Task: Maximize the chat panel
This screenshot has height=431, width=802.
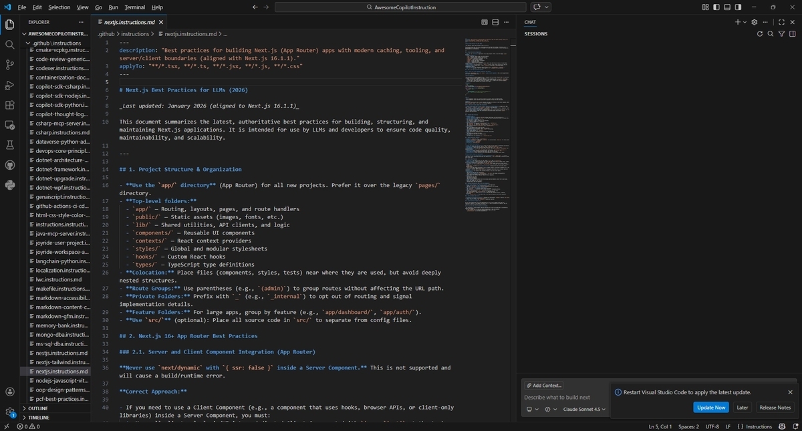Action: [781, 22]
